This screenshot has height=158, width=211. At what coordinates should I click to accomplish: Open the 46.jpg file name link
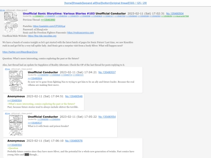tap(7, 114)
